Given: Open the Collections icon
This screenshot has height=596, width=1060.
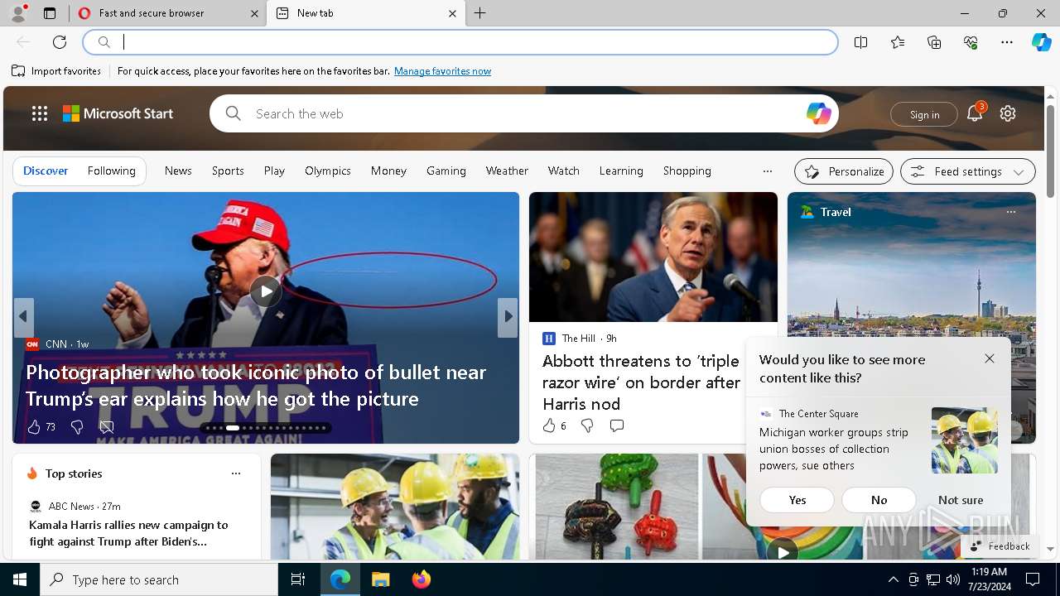Looking at the screenshot, I should pyautogui.click(x=934, y=42).
